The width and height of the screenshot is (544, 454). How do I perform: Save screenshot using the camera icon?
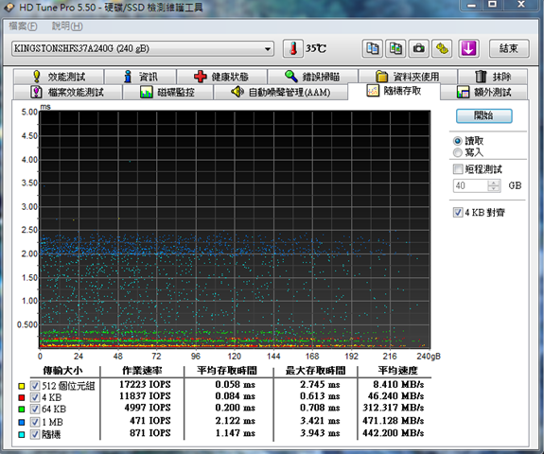tap(419, 48)
